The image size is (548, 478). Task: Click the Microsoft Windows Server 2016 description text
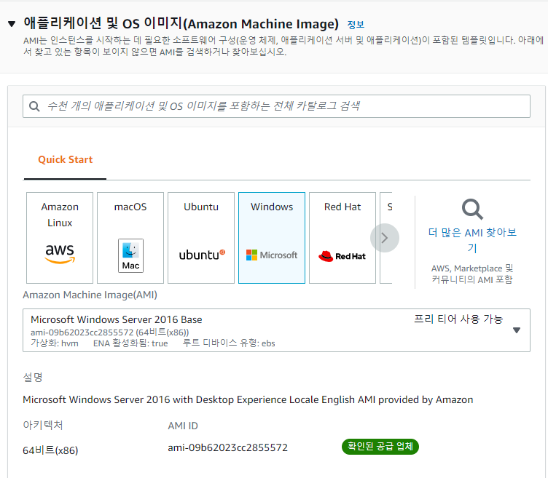[248, 399]
